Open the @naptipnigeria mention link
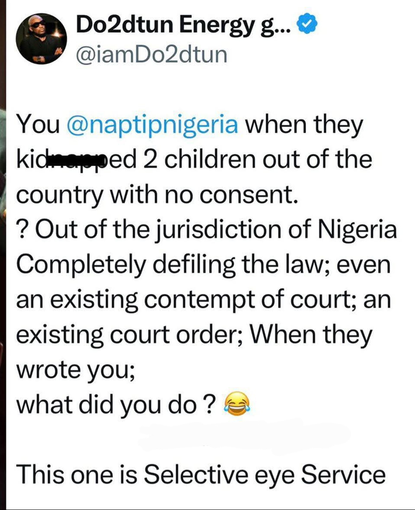This screenshot has height=510, width=415. (153, 125)
